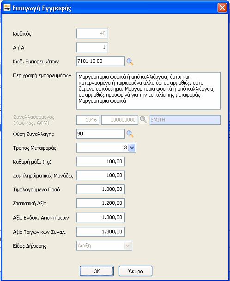This screenshot has width=230, height=281.
Task: Click the Συμπληρωματικές Μονάδες field
Action: tap(100, 176)
